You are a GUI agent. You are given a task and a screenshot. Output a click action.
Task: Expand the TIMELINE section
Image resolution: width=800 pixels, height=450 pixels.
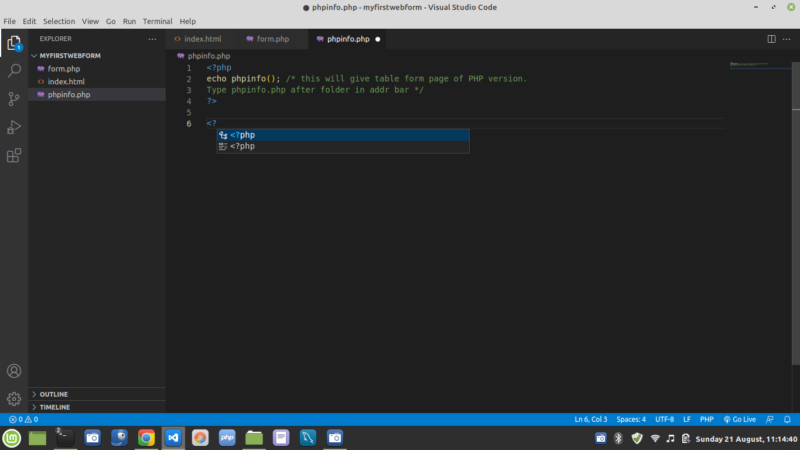tap(54, 407)
